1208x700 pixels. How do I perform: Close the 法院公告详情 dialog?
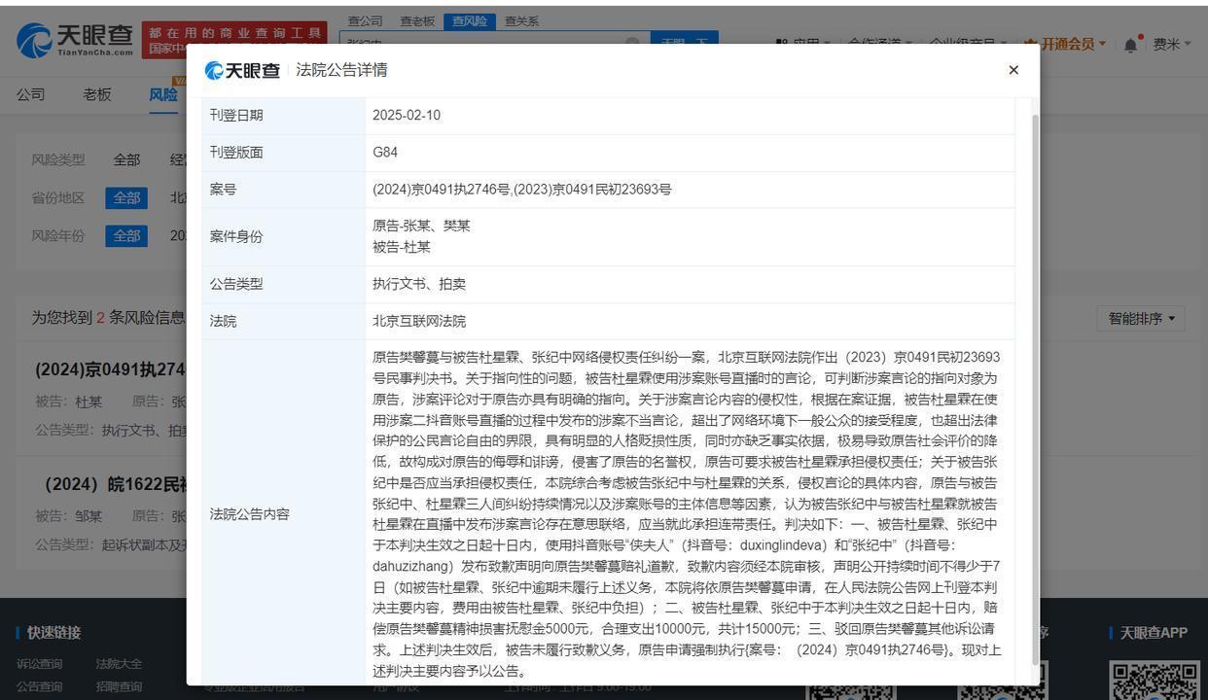(1013, 70)
